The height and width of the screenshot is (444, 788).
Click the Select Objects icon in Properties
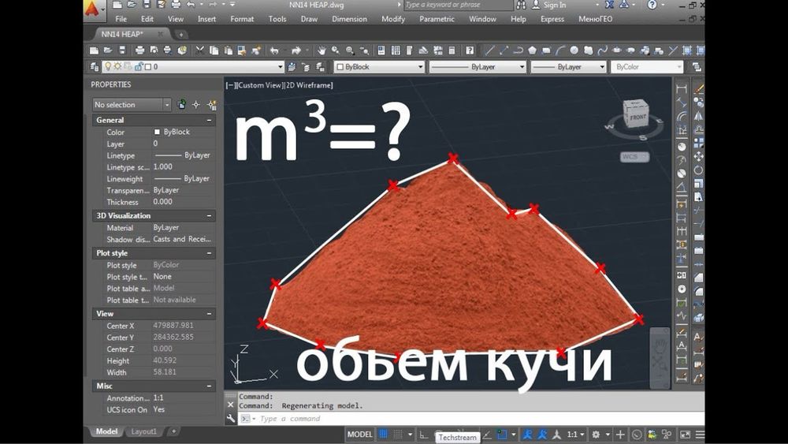[196, 105]
